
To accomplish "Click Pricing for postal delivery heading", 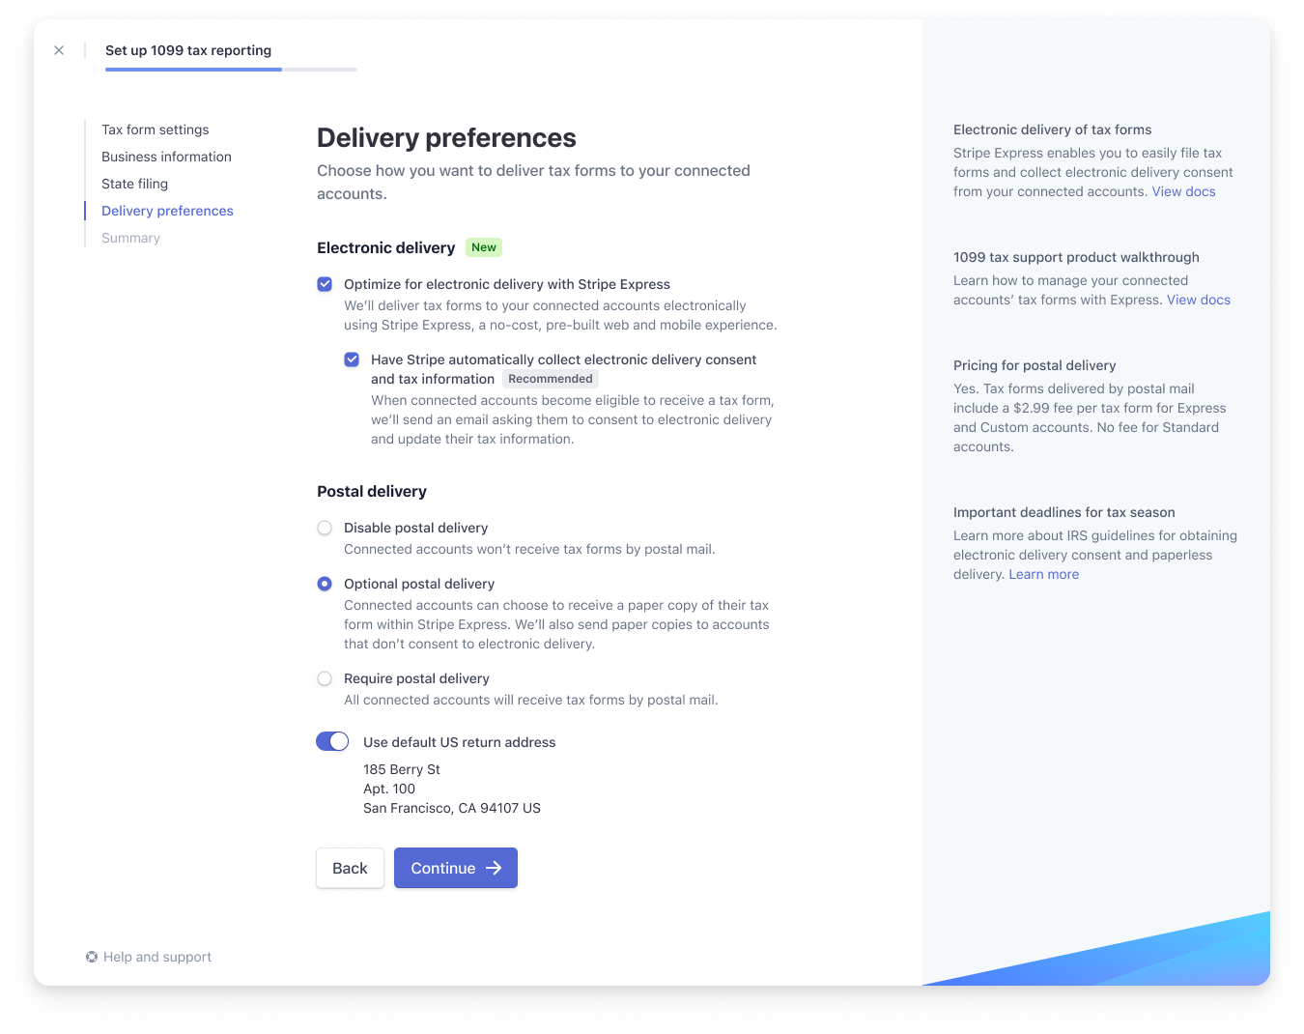I will point(1035,365).
